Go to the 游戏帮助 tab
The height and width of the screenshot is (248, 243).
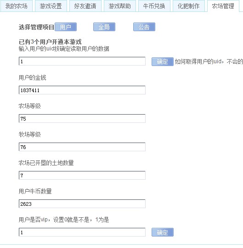(120, 6)
